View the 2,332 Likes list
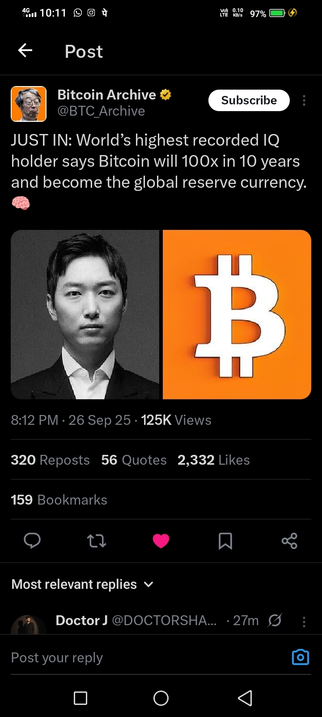This screenshot has height=717, width=322. (x=214, y=460)
